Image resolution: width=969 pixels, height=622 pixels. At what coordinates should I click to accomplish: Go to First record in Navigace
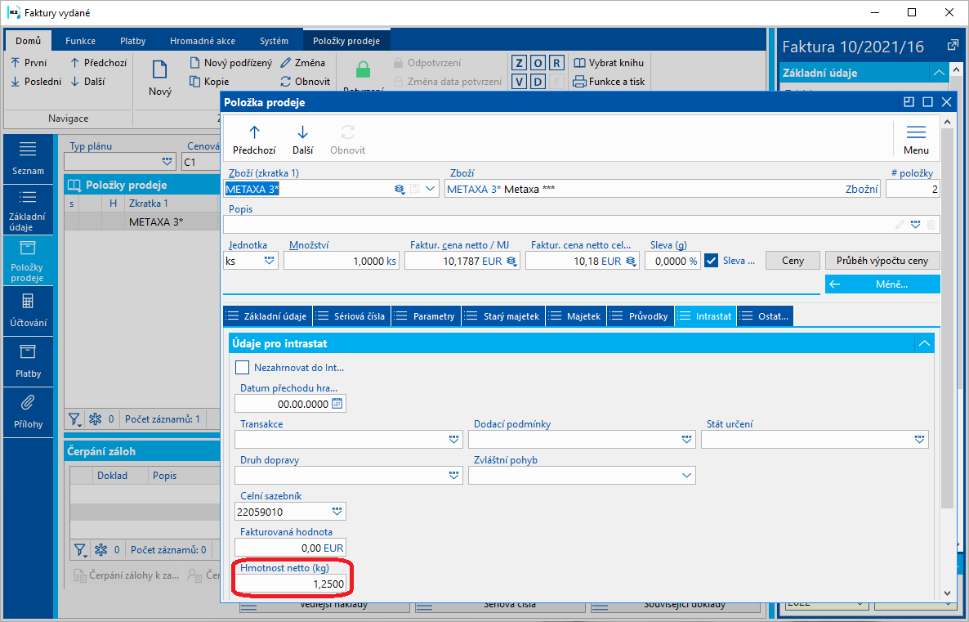coord(29,62)
